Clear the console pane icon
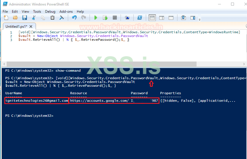247x159 pixels. [x=61, y=18]
